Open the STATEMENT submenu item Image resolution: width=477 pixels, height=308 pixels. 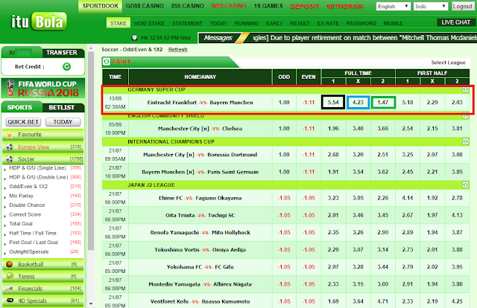(187, 23)
